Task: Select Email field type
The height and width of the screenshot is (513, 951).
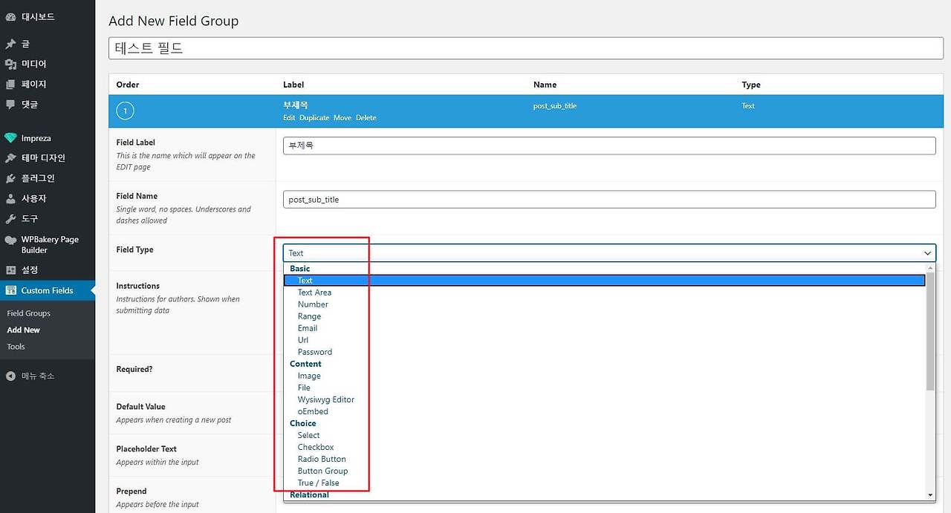Action: click(605, 328)
